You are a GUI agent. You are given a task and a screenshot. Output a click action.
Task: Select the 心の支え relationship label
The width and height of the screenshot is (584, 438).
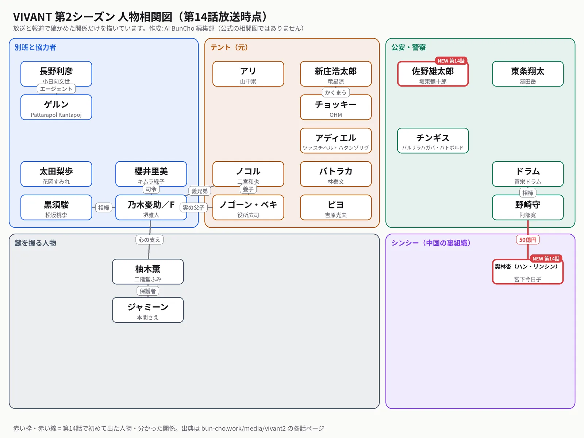point(149,239)
